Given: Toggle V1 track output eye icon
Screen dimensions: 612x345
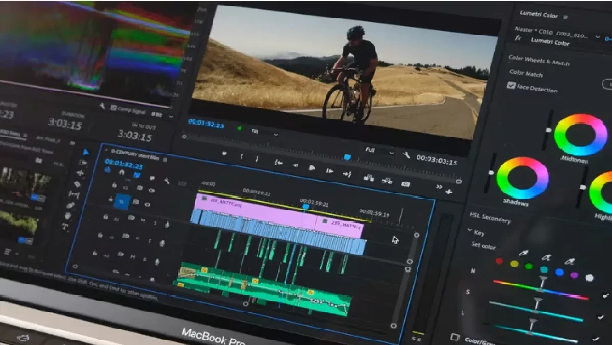Looking at the screenshot, I should [147, 204].
